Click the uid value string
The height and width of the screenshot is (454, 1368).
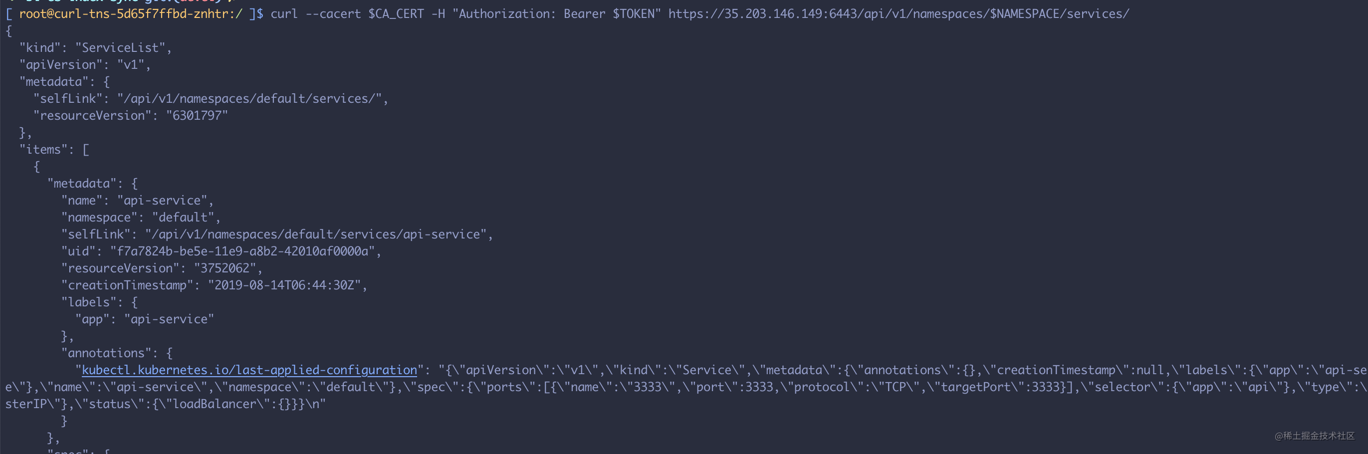242,251
